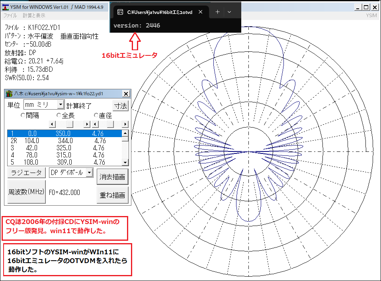This screenshot has height=281, width=381.
Task: Maximize the YSIM for WINDOWS window
Action: coord(366,7)
